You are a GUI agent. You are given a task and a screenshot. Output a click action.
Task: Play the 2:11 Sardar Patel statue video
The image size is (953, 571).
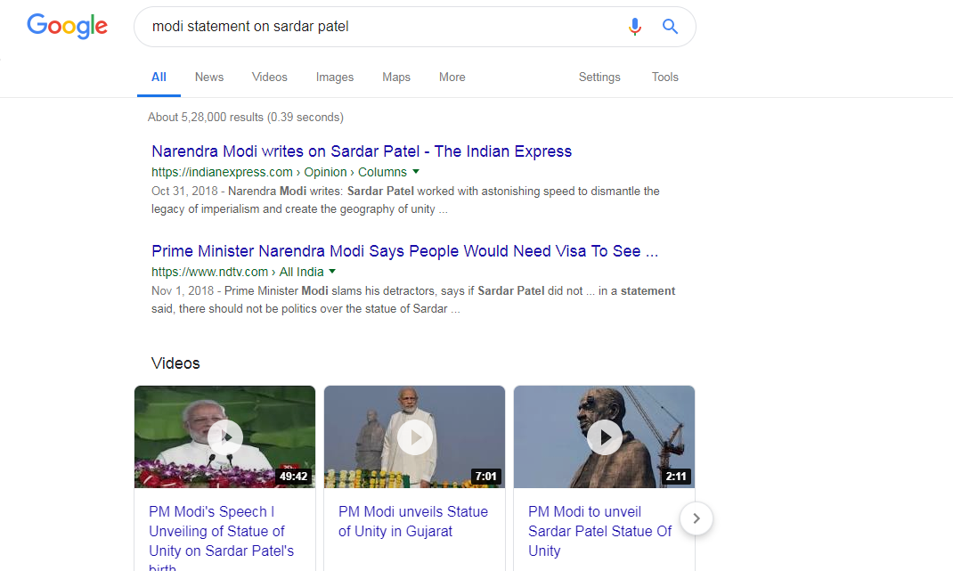pyautogui.click(x=604, y=436)
